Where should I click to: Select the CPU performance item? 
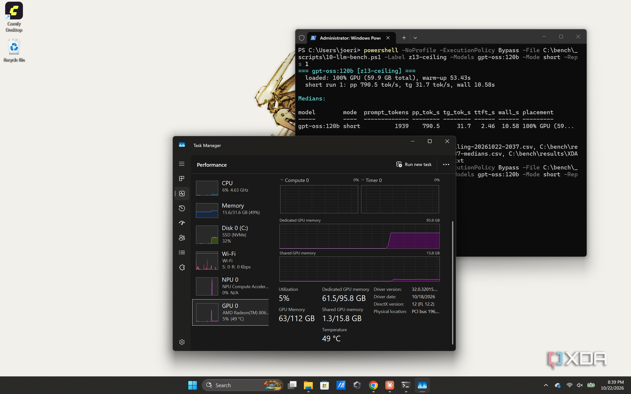click(x=231, y=187)
